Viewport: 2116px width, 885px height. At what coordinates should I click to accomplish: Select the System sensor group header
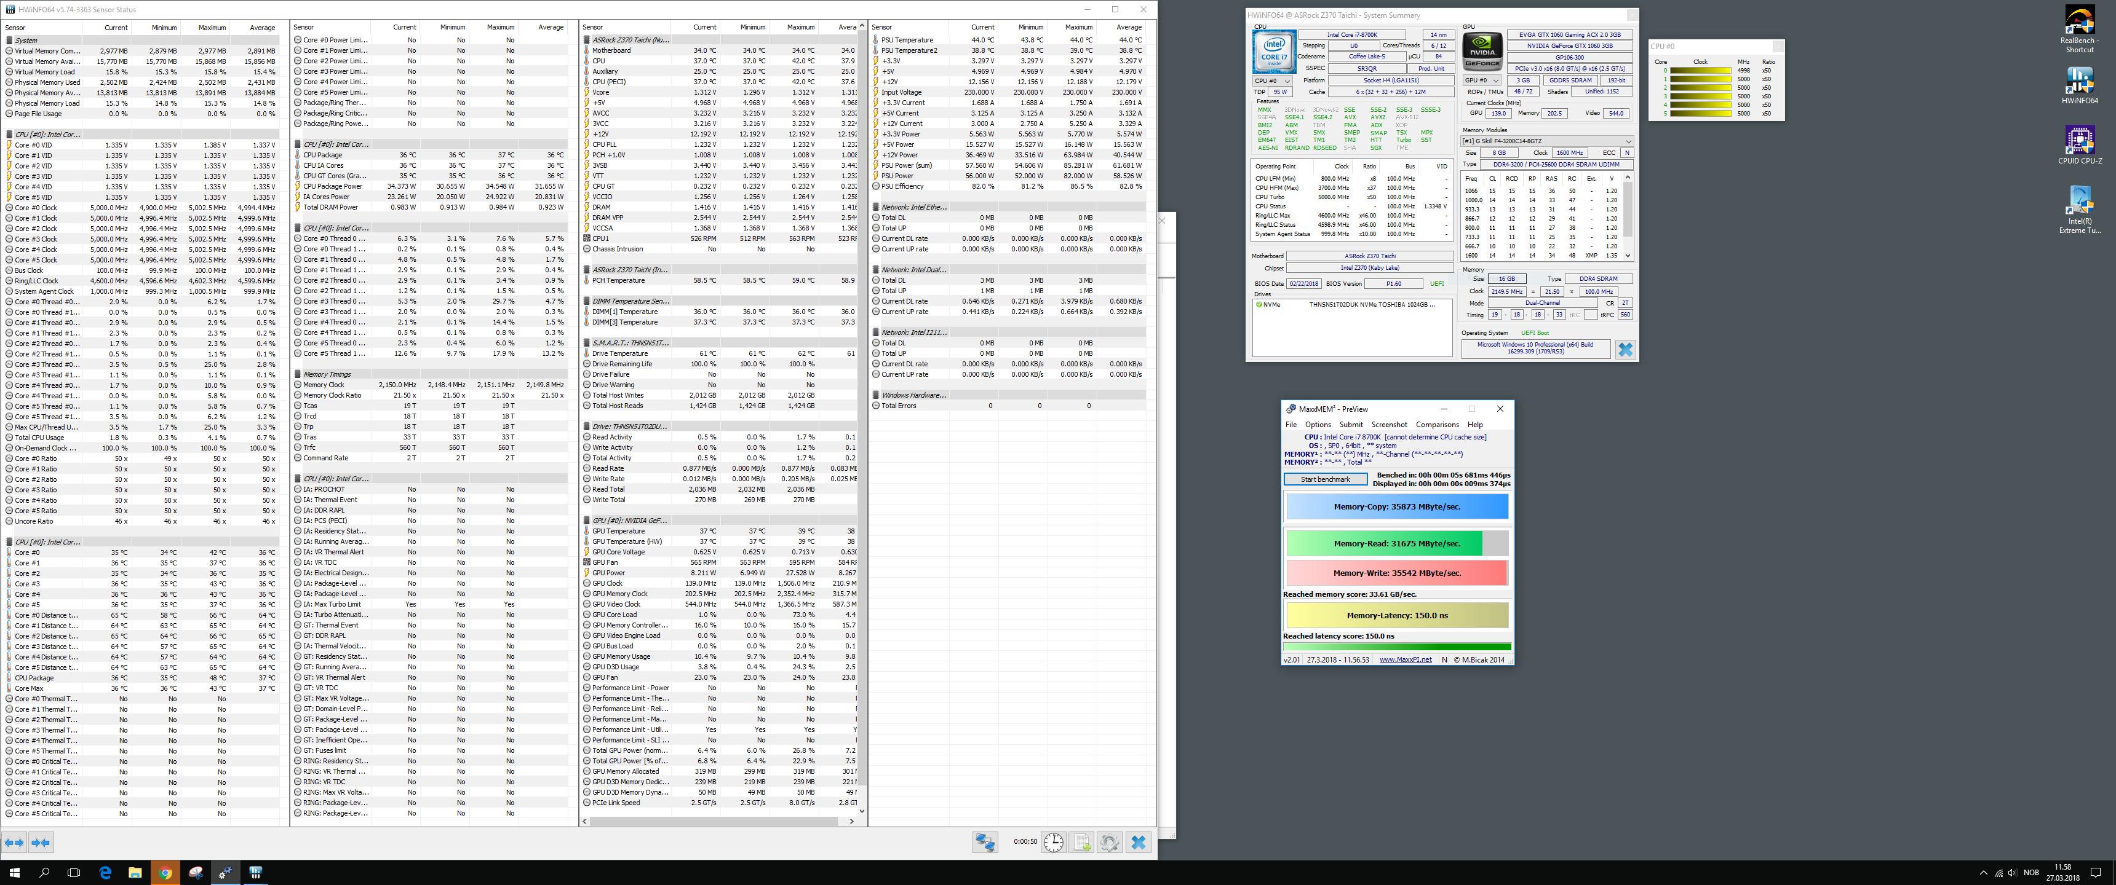click(x=142, y=40)
